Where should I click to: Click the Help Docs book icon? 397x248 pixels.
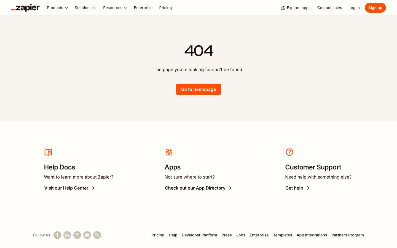(48, 152)
